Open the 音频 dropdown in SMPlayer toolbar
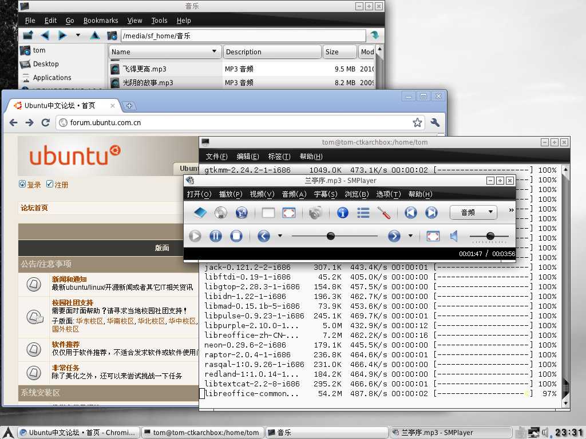Image resolution: width=586 pixels, height=439 pixels. click(x=473, y=213)
